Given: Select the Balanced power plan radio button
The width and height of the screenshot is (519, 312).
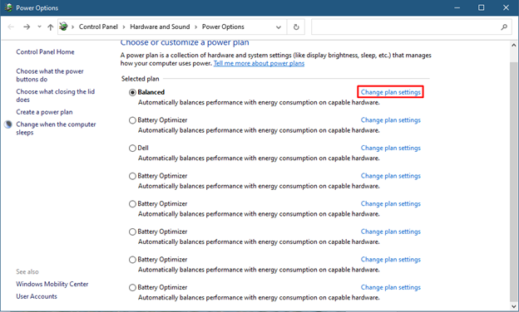Looking at the screenshot, I should [132, 92].
